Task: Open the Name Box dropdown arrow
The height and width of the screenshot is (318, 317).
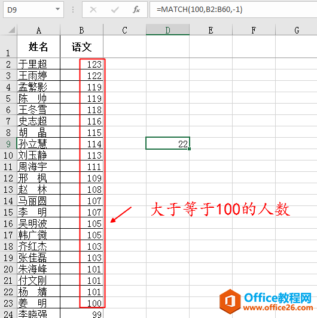Action: click(58, 9)
